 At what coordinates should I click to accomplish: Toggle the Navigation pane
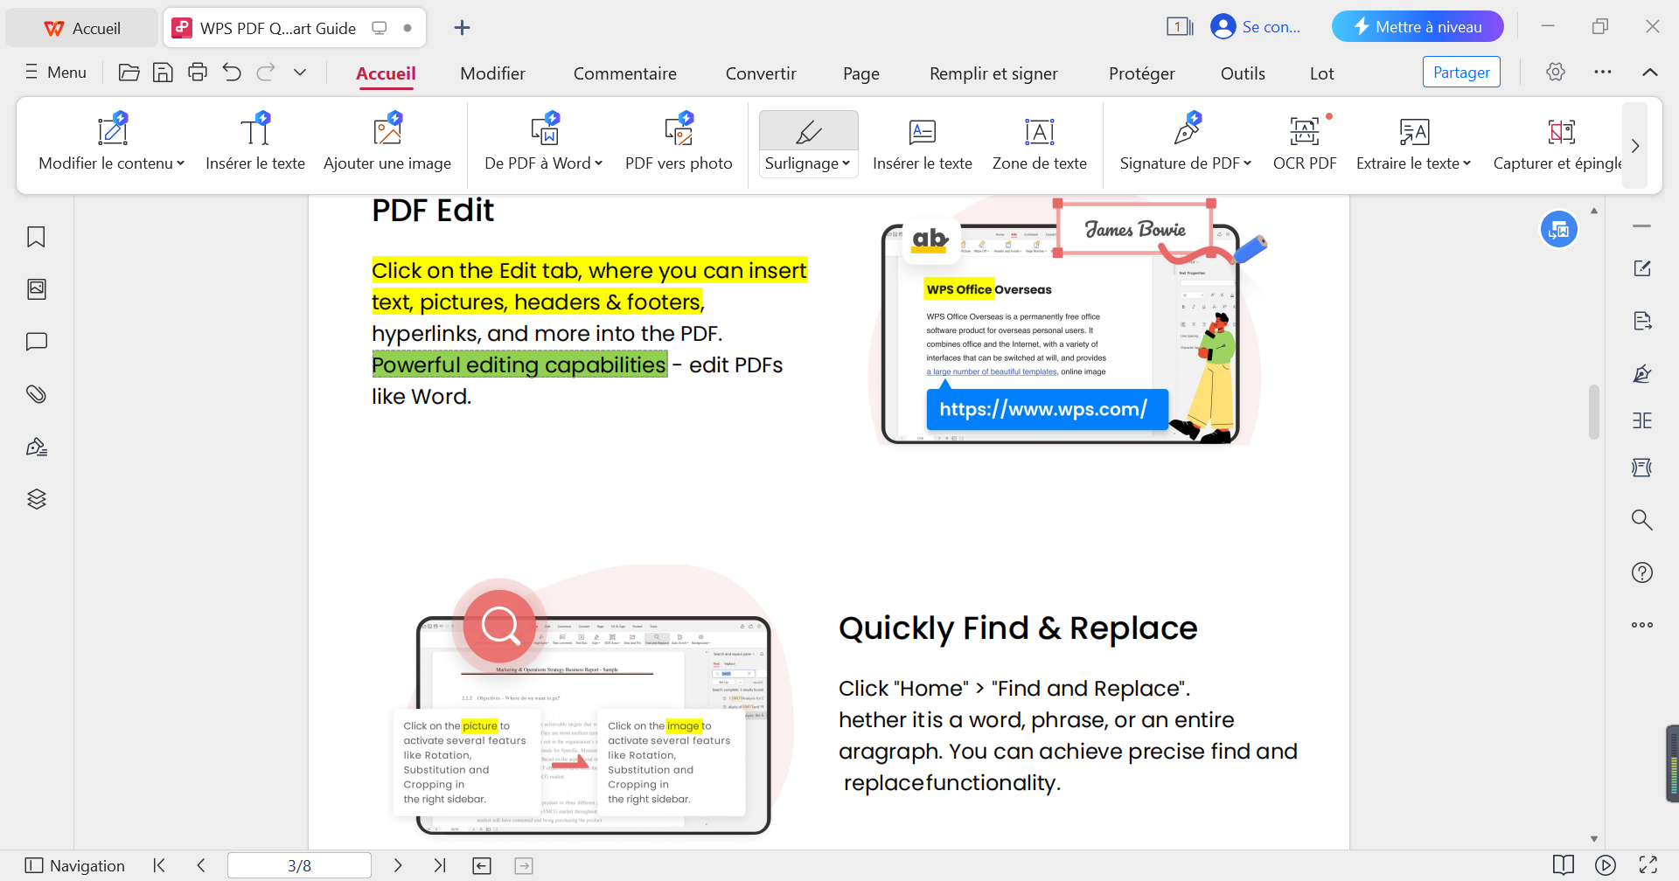pos(75,865)
